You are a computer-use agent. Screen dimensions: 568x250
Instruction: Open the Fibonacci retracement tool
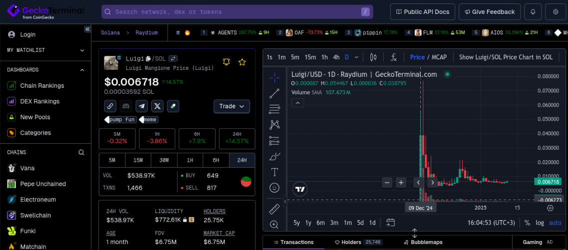(275, 109)
